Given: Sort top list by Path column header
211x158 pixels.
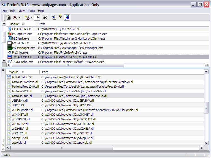Looking at the screenshot, I should pos(123,24).
